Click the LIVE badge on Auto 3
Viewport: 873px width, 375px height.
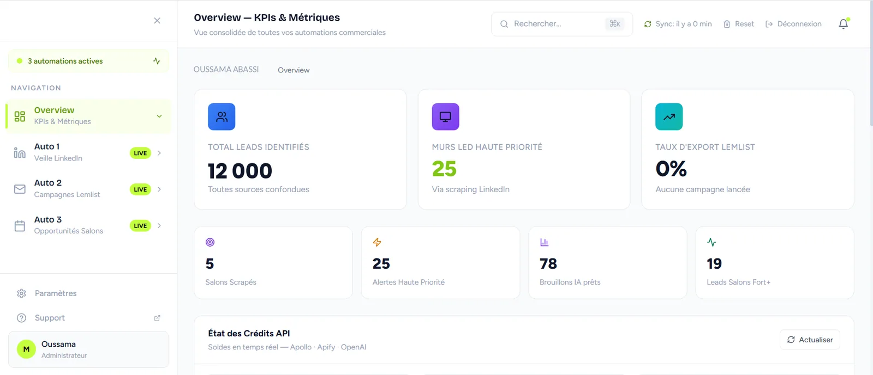coord(140,225)
